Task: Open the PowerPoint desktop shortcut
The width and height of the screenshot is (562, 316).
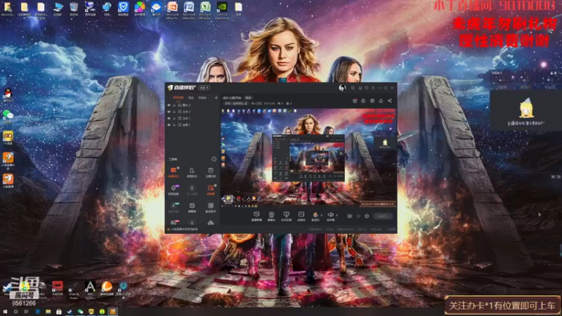Action: coord(172,10)
